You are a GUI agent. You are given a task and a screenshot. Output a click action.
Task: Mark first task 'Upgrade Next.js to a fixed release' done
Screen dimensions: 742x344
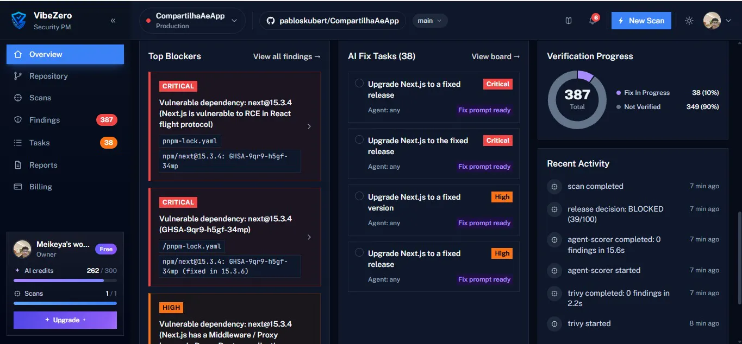359,83
